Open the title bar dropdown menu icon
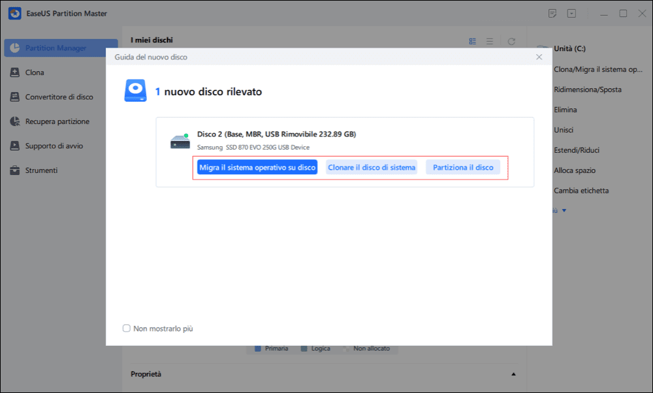This screenshot has width=653, height=393. pos(571,13)
